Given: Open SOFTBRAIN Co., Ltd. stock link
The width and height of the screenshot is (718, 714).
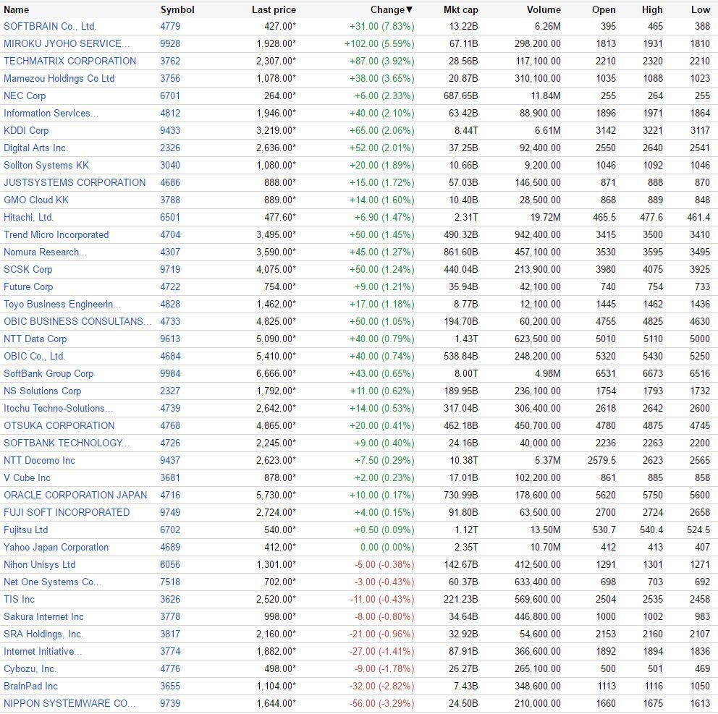Looking at the screenshot, I should click(50, 27).
